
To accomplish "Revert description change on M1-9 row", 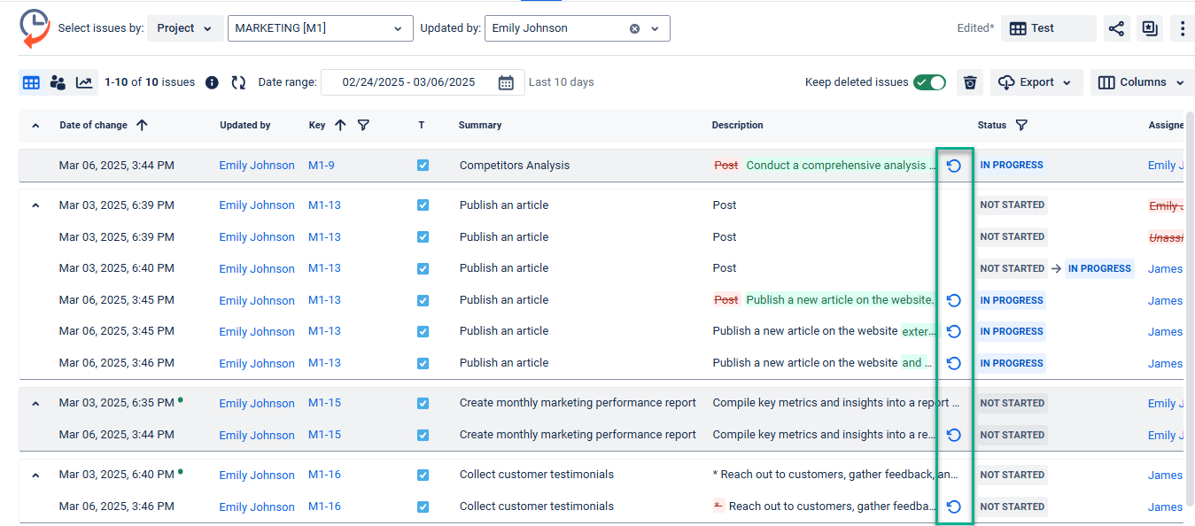I will pyautogui.click(x=954, y=166).
